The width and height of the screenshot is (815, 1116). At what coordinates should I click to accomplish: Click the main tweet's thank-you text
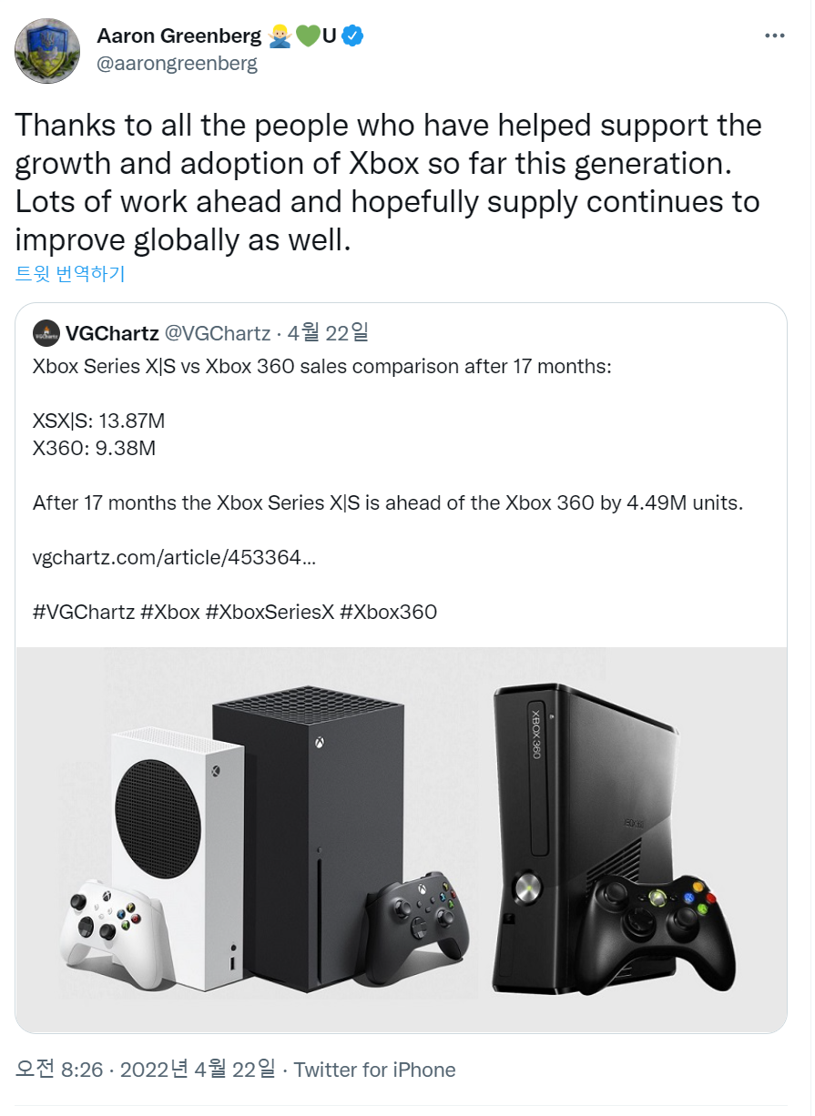point(388,182)
